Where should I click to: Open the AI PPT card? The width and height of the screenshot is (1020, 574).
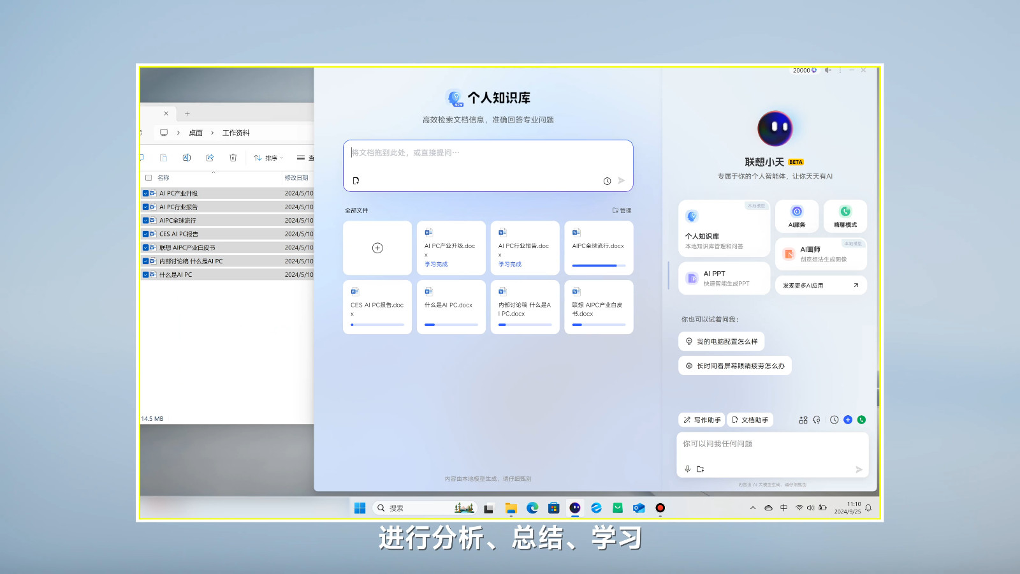[724, 278]
